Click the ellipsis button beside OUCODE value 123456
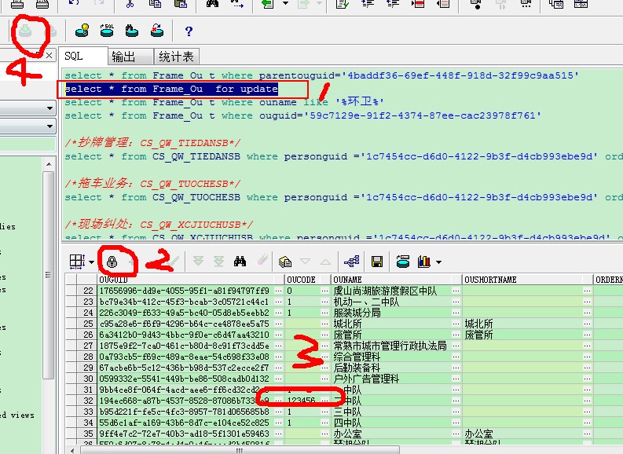Screen dimensions: 623x454 coord(324,401)
